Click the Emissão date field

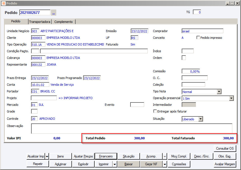[139, 31]
